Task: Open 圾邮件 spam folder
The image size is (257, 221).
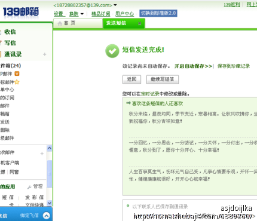Action: point(7,138)
